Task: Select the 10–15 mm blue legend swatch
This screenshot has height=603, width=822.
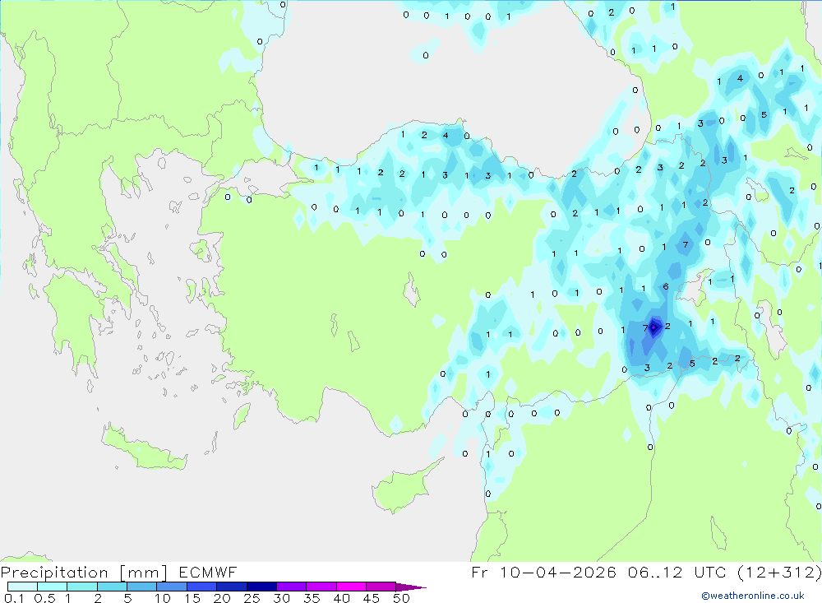Action: (x=172, y=587)
